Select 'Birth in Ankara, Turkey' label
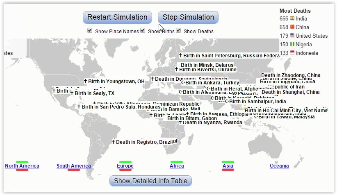Image resolution: width=337 pixels, height=195 pixels. (x=212, y=83)
